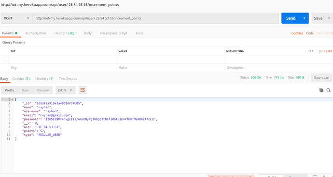Open the response Cookies (1) tab

point(21,79)
